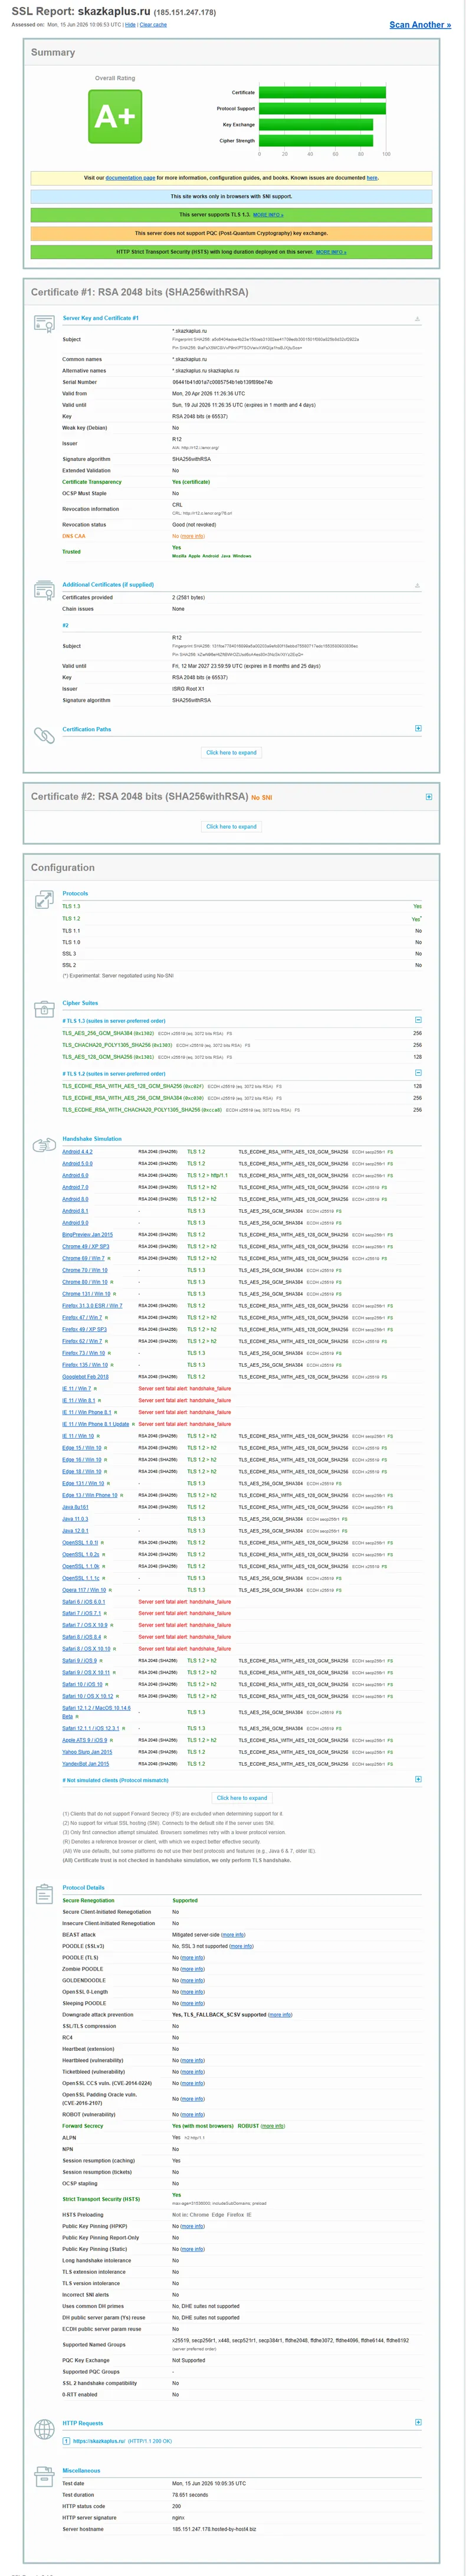Download additional certificates via download icon
The image size is (466, 2576).
click(417, 586)
